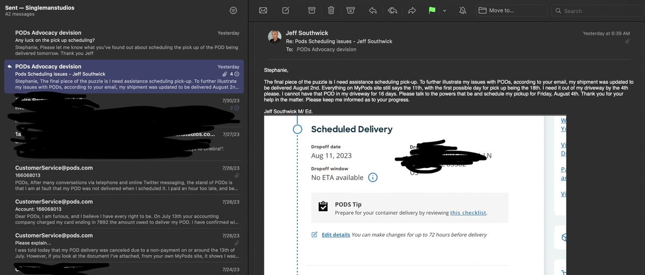Archive the selected message
This screenshot has height=275, width=645.
click(312, 10)
